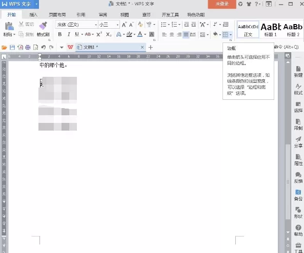Open the 新建 side panel icon
Viewport: 304px width, 253px height.
click(298, 72)
